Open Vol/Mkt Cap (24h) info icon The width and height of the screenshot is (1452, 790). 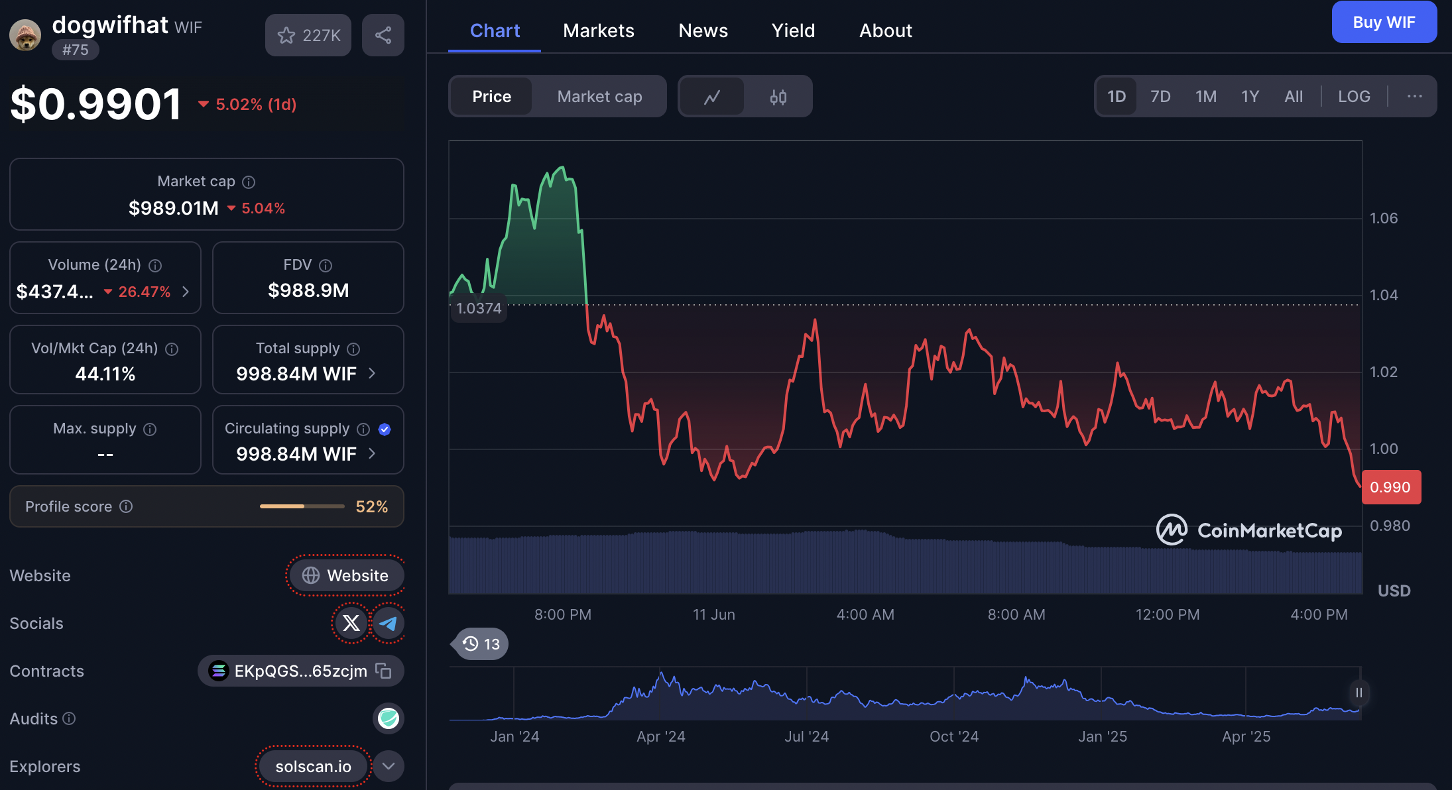click(x=172, y=349)
